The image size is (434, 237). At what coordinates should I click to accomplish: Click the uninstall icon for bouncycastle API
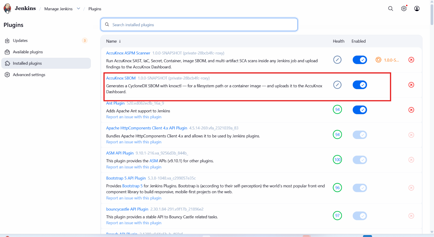click(x=411, y=216)
